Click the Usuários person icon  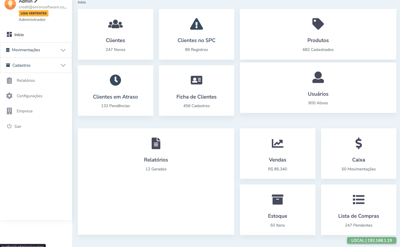click(318, 77)
